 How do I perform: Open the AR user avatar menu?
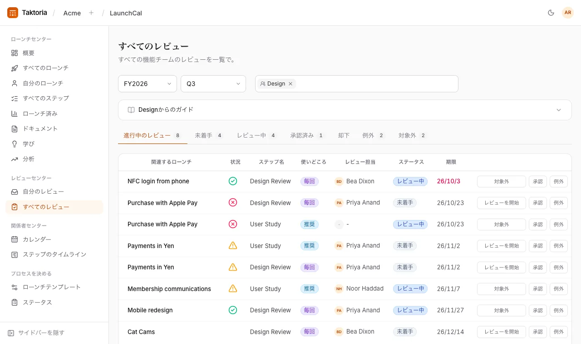(568, 13)
